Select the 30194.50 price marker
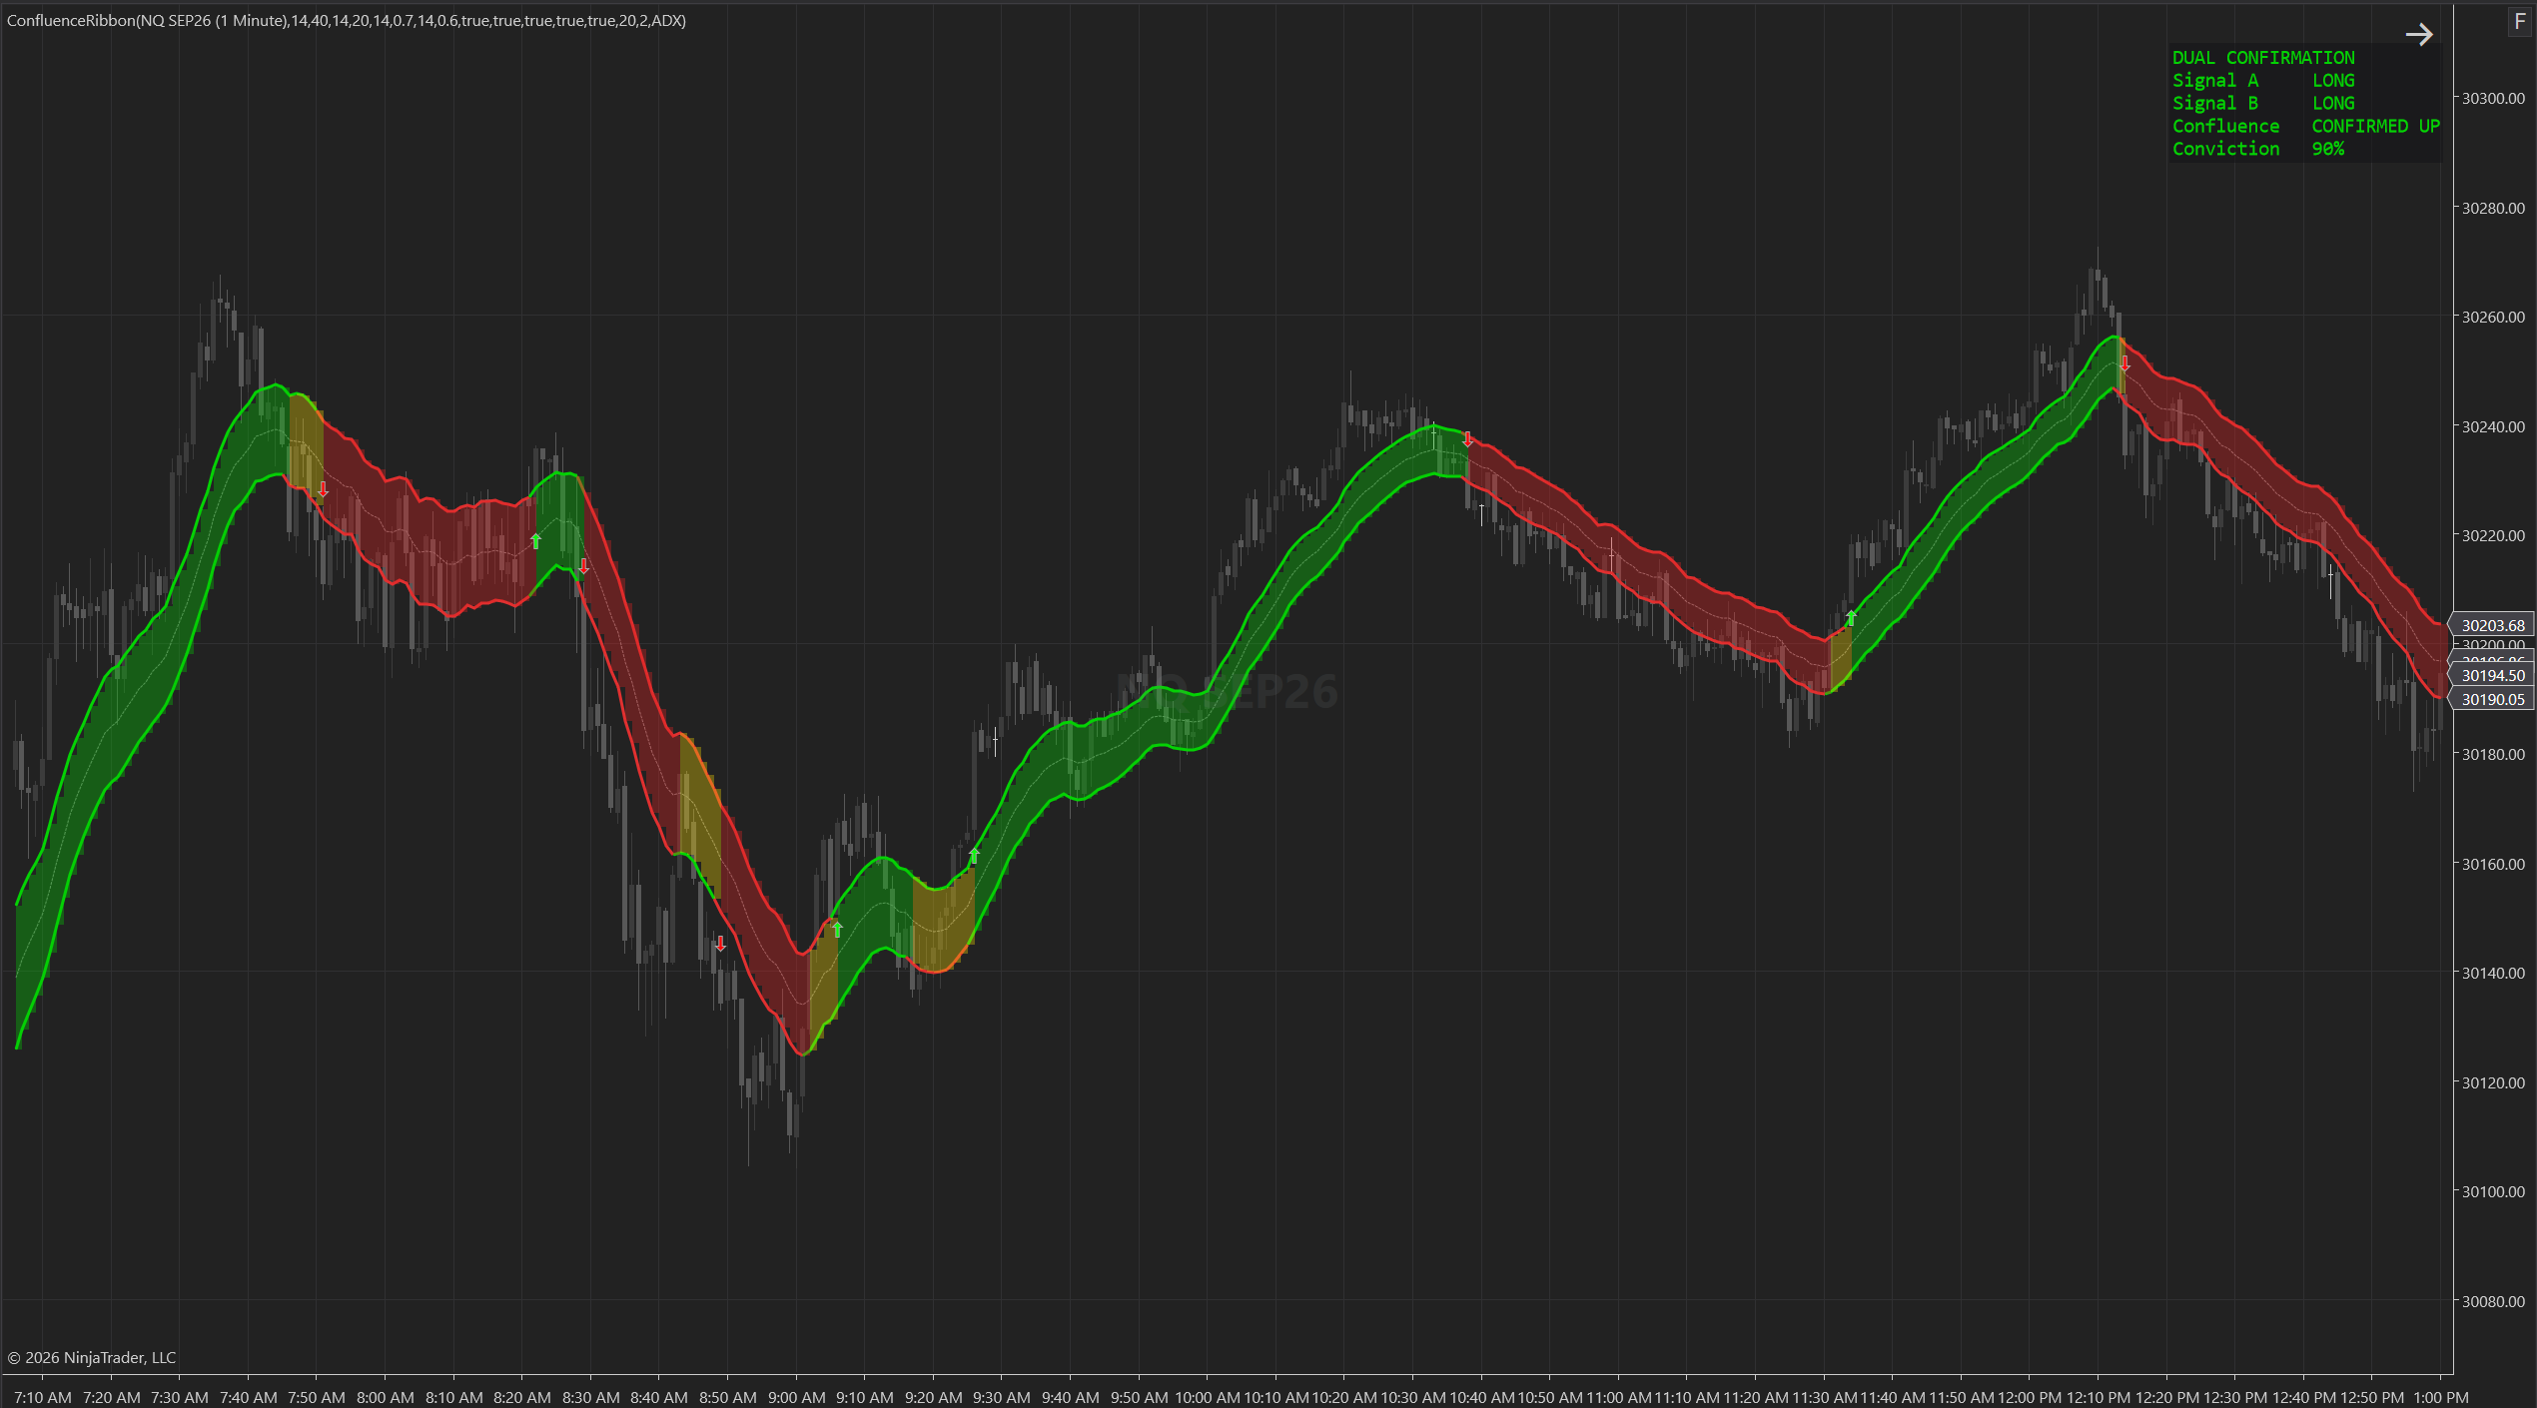Viewport: 2537px width, 1408px height. [x=2492, y=675]
